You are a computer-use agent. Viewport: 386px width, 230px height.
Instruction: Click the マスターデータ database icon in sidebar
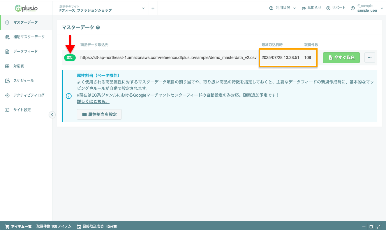click(x=7, y=22)
